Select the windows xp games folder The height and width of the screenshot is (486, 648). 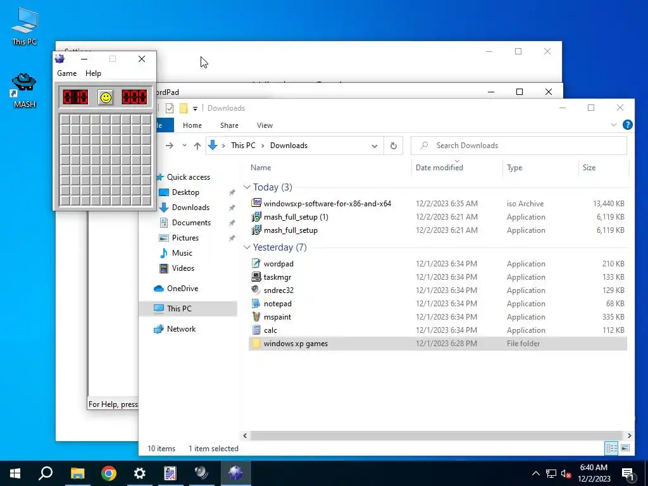point(438,344)
